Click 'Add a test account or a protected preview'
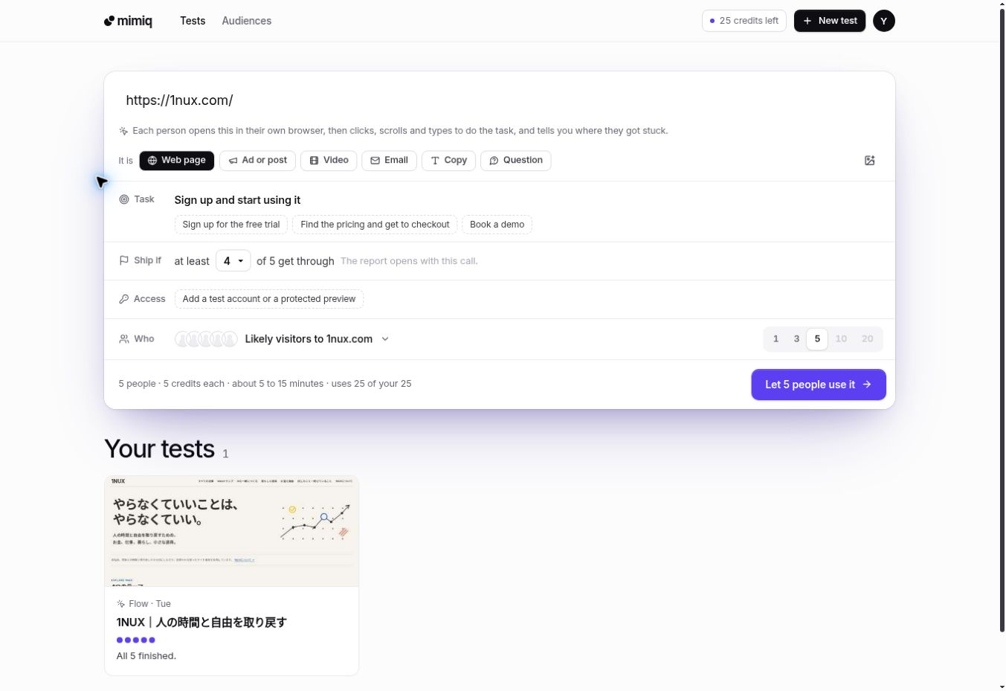1006x691 pixels. (x=268, y=299)
